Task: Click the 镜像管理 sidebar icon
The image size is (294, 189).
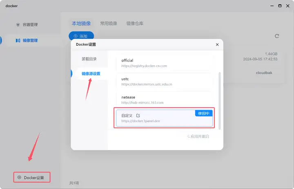Action: (18, 40)
